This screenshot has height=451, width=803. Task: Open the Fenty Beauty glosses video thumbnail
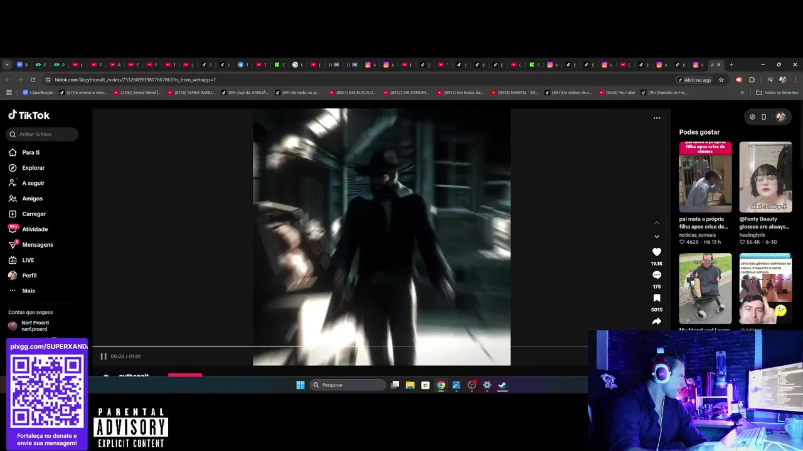coord(765,177)
